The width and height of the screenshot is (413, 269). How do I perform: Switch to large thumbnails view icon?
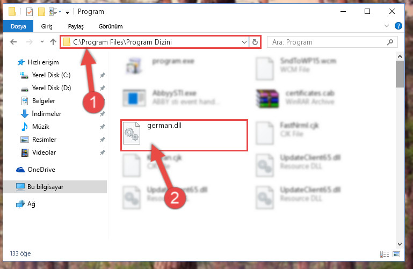pyautogui.click(x=396, y=254)
